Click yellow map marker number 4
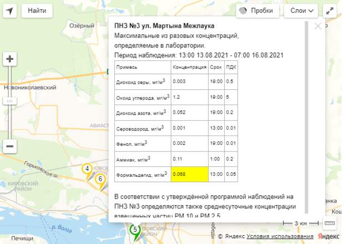Screen dimensions: 344x244 click(87, 170)
